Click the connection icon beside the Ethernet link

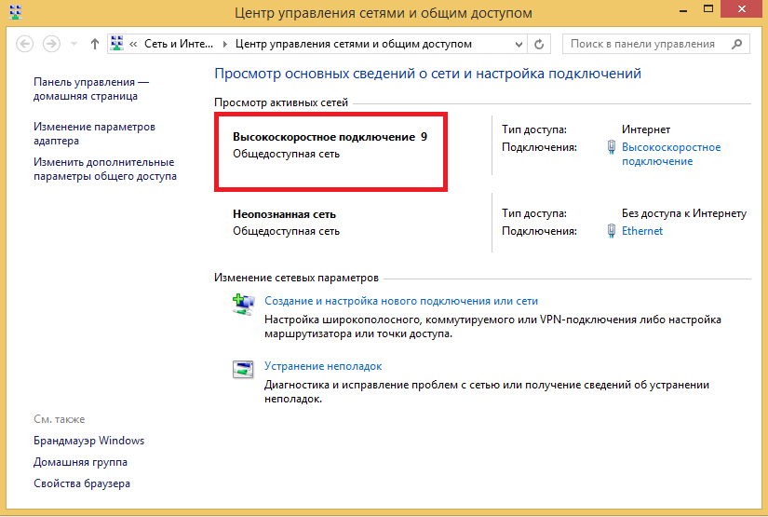(x=611, y=231)
